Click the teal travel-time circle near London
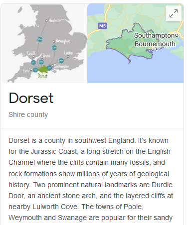Viewport: 194px width, 225px height. pyautogui.click(x=61, y=61)
